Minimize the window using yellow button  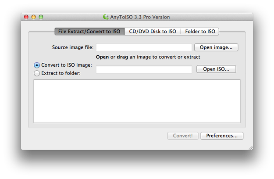(34, 17)
